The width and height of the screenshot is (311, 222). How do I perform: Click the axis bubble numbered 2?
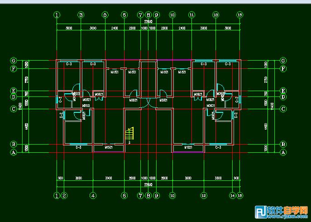[64, 196]
